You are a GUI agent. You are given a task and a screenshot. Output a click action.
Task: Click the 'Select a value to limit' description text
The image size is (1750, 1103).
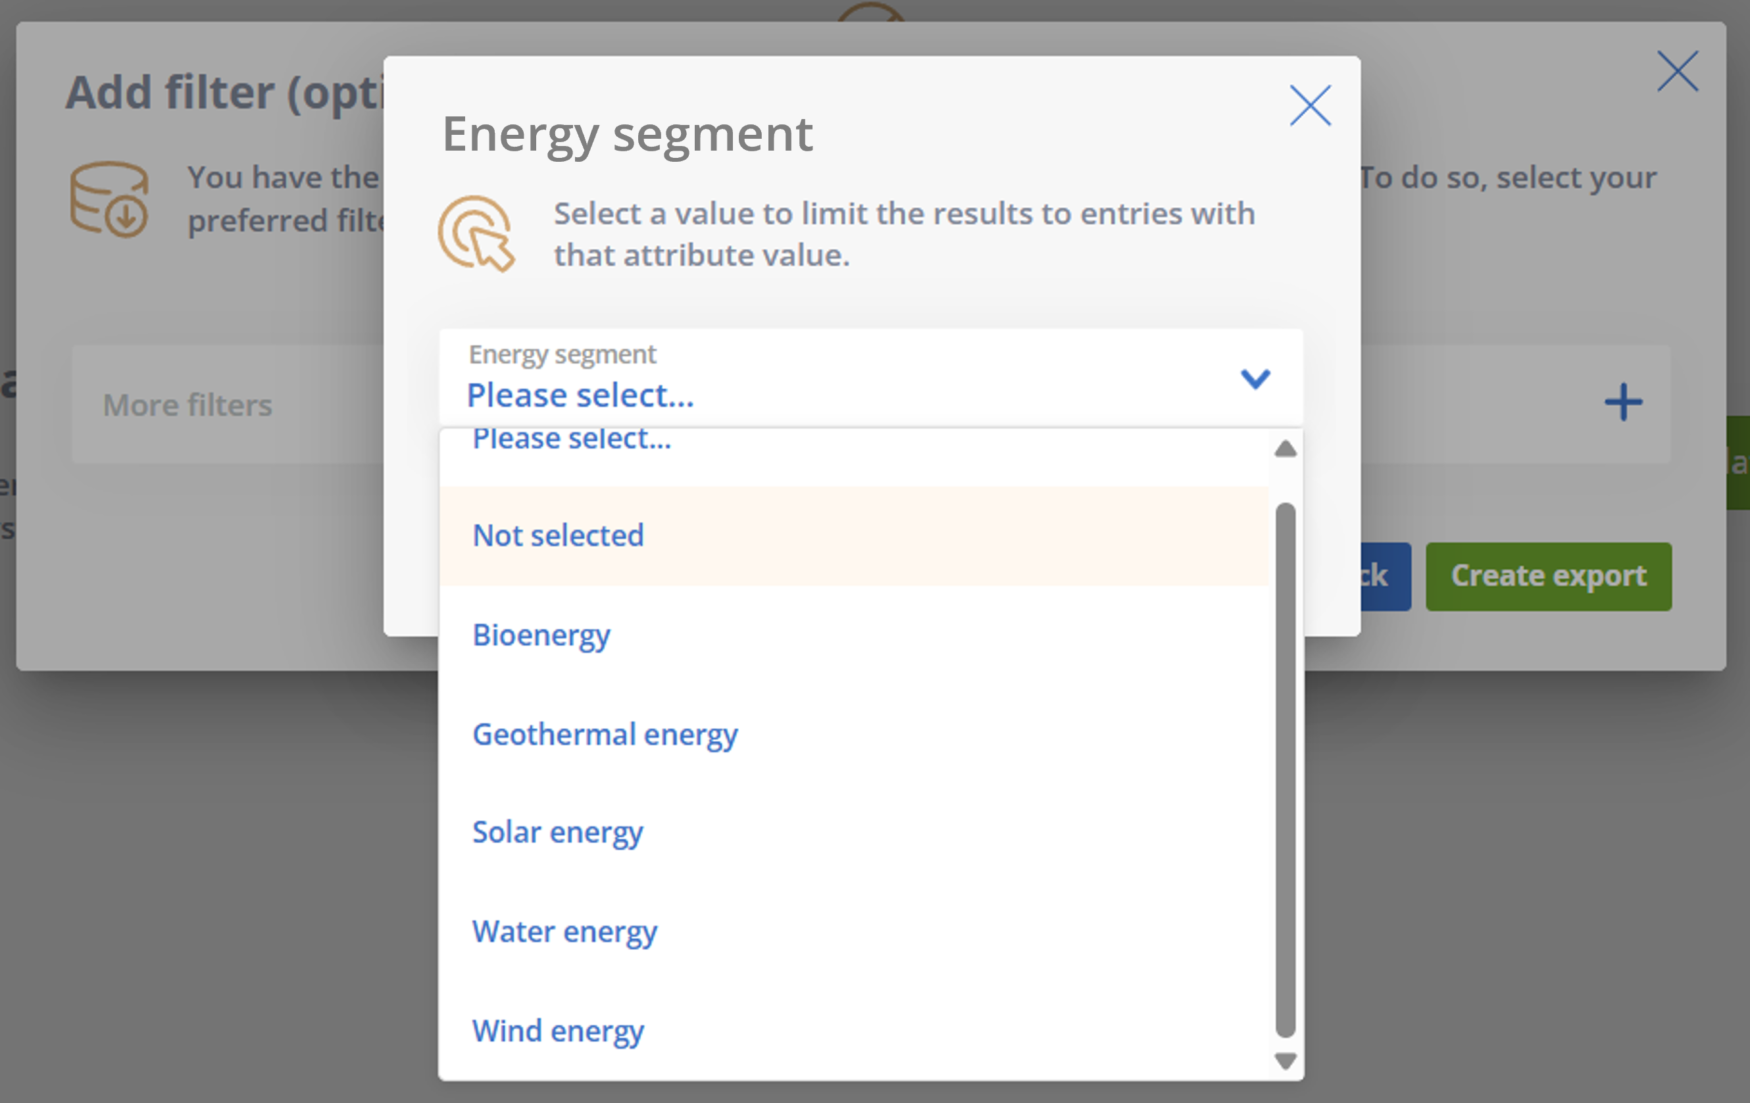(x=904, y=234)
